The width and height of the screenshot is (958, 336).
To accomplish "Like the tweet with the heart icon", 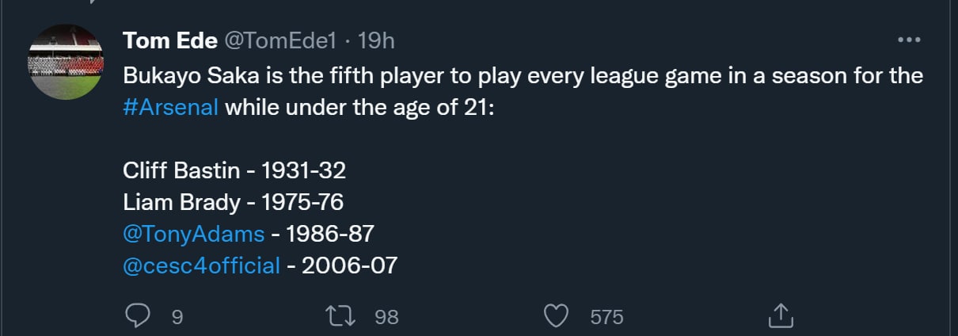I will point(558,316).
